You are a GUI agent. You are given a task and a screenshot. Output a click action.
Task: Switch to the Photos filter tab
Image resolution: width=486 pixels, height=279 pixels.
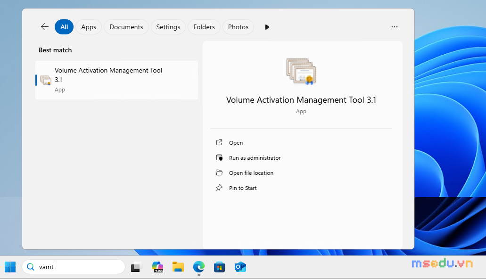coord(238,27)
